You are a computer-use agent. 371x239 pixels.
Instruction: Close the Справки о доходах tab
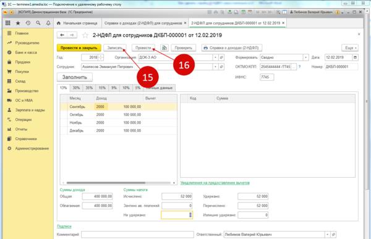tap(185, 23)
